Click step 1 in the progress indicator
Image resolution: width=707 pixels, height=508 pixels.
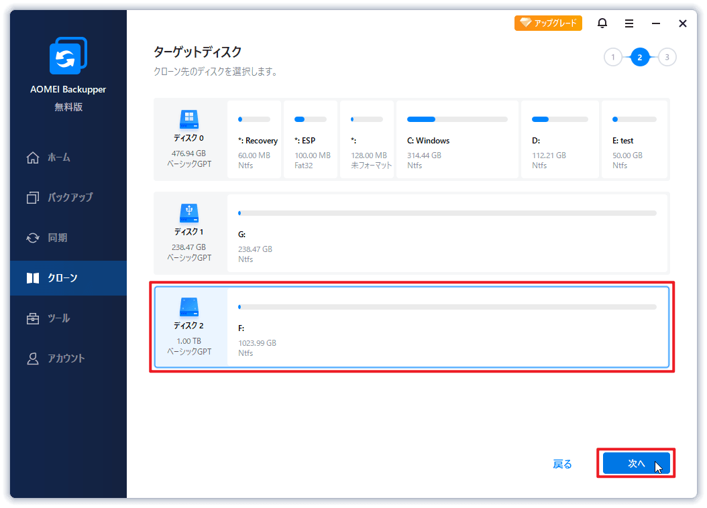pos(612,57)
